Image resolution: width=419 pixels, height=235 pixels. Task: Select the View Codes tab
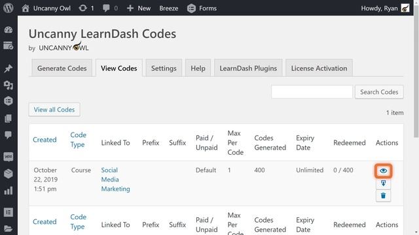point(119,68)
